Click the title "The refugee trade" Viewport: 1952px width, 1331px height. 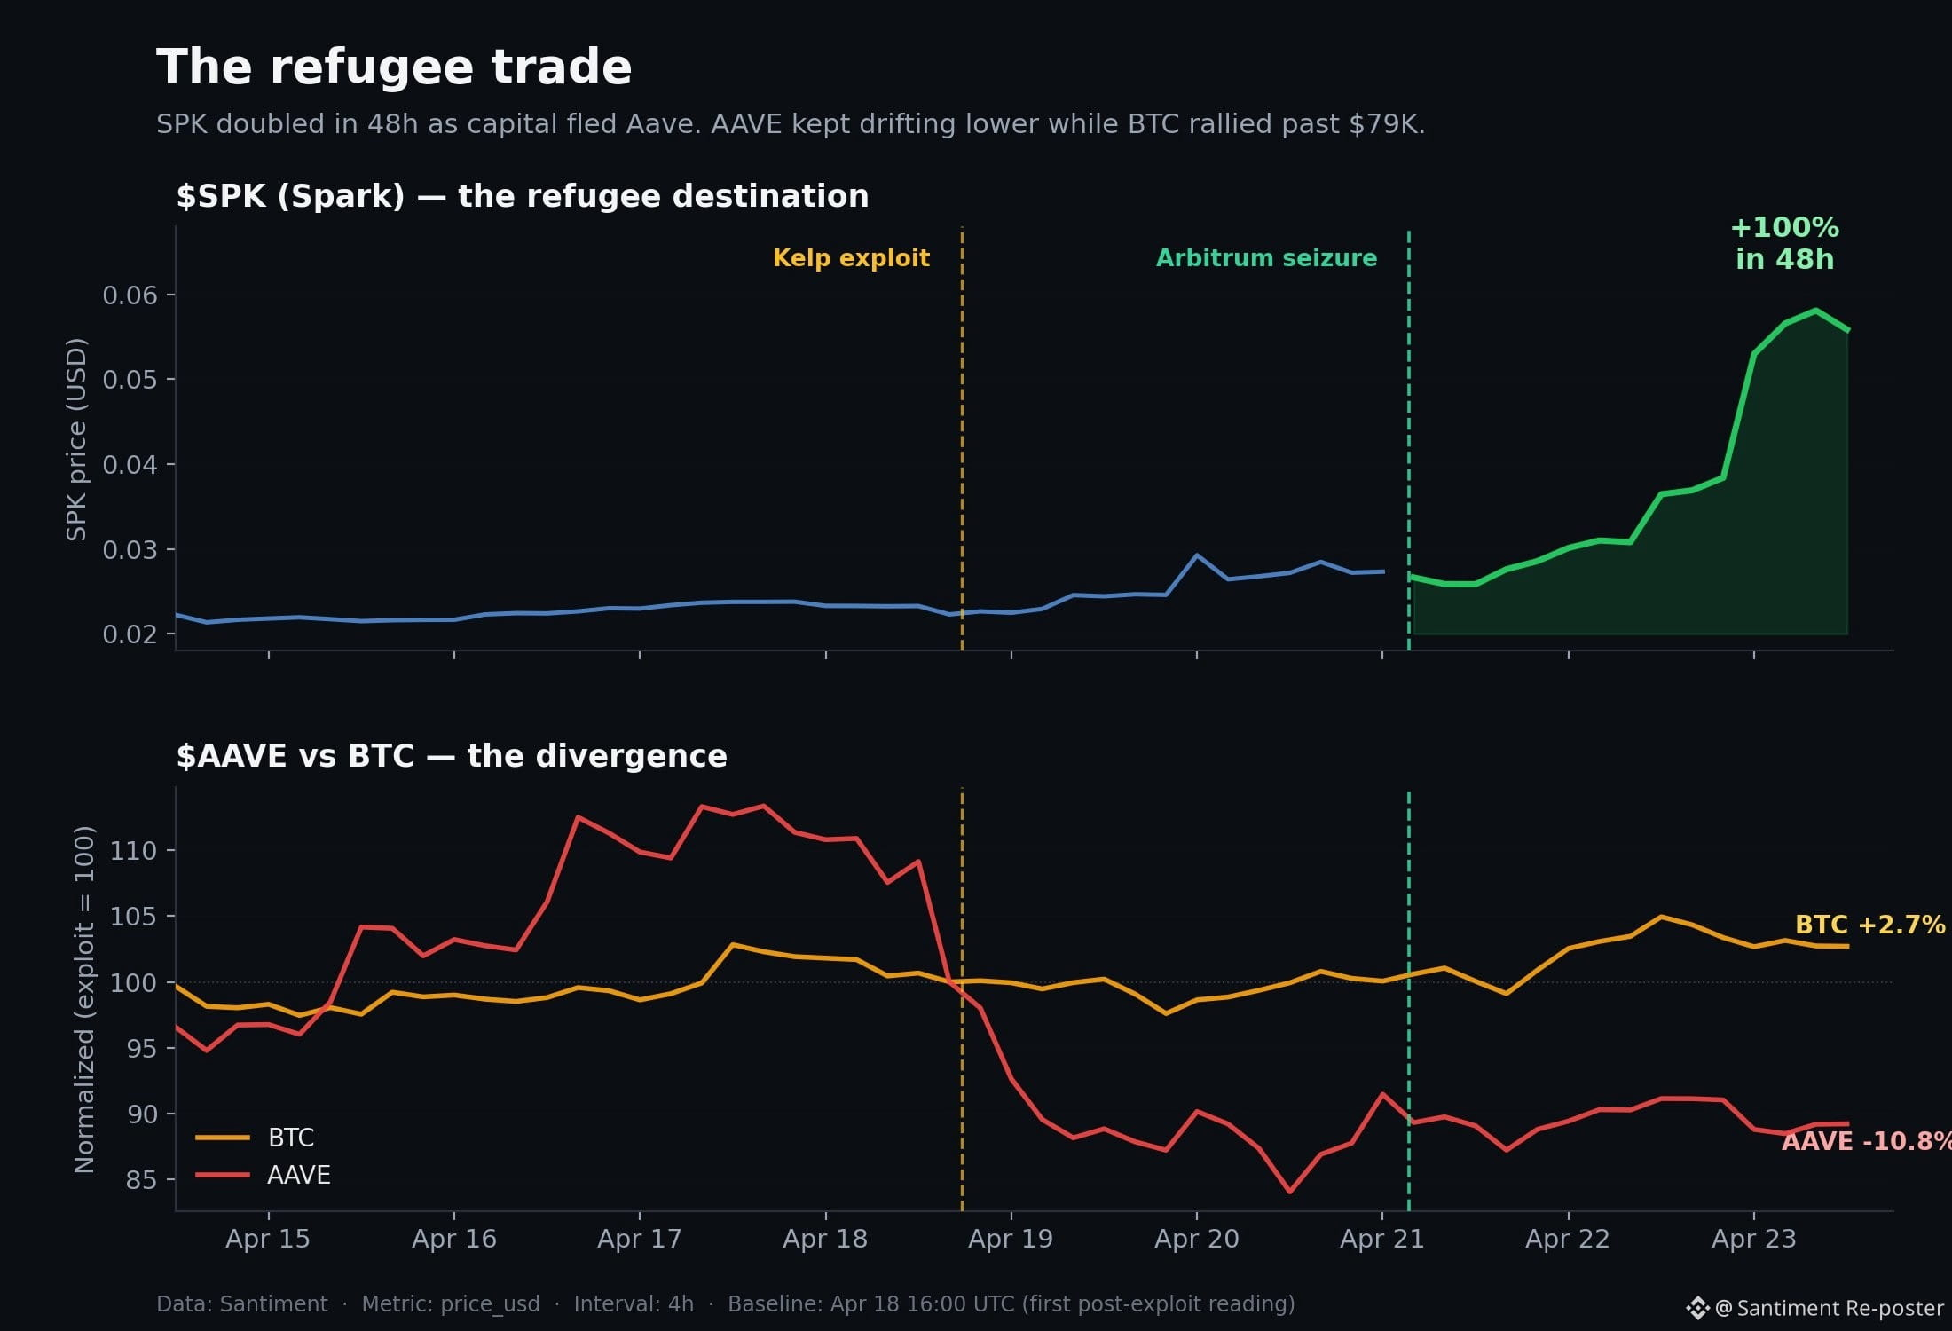click(x=394, y=67)
